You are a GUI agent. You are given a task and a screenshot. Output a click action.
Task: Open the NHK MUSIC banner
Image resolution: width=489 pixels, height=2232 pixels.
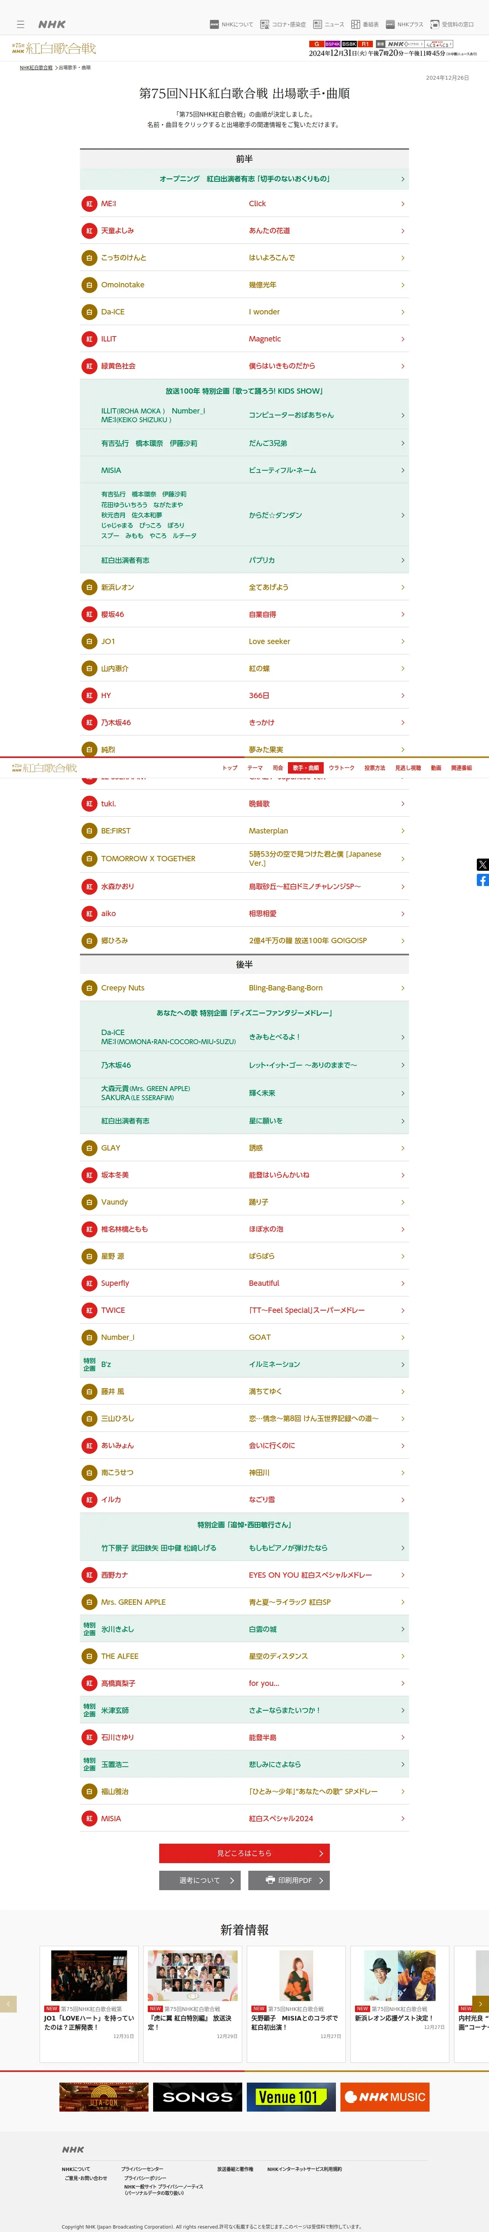[384, 2097]
